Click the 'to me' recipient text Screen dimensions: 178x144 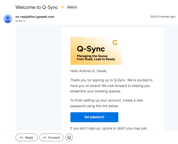click(19, 21)
